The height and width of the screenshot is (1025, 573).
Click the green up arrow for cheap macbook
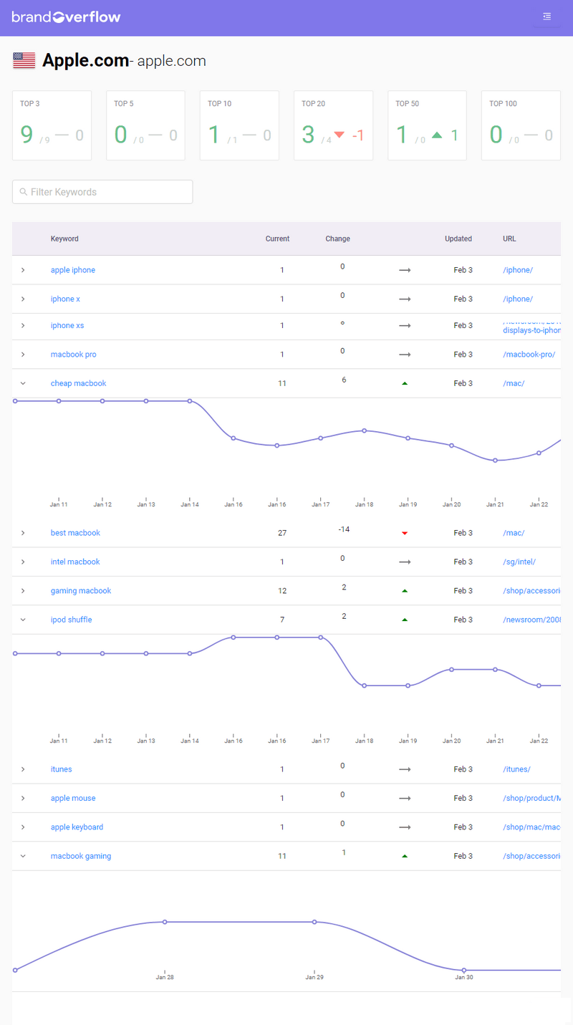(405, 384)
